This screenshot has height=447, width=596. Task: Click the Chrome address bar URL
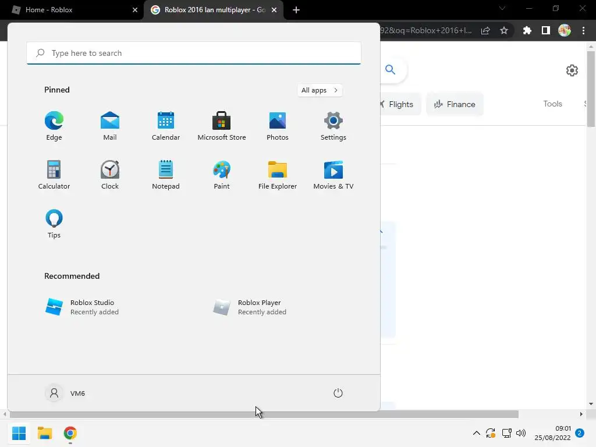click(x=425, y=30)
